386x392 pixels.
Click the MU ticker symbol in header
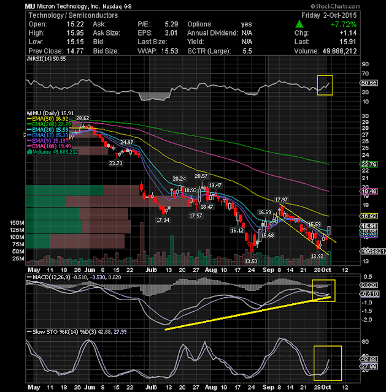click(x=30, y=6)
